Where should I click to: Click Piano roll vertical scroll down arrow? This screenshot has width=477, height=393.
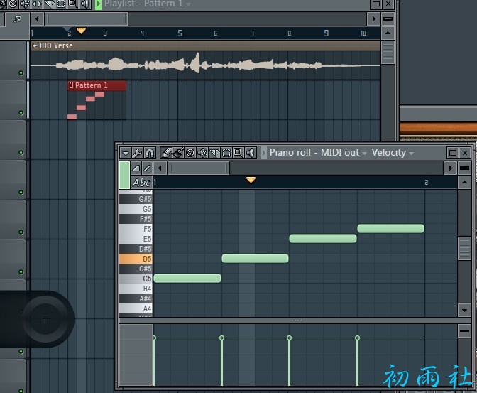tap(464, 311)
